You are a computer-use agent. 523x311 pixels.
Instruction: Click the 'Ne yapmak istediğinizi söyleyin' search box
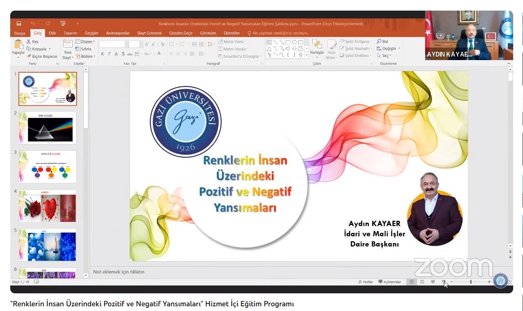[x=278, y=33]
